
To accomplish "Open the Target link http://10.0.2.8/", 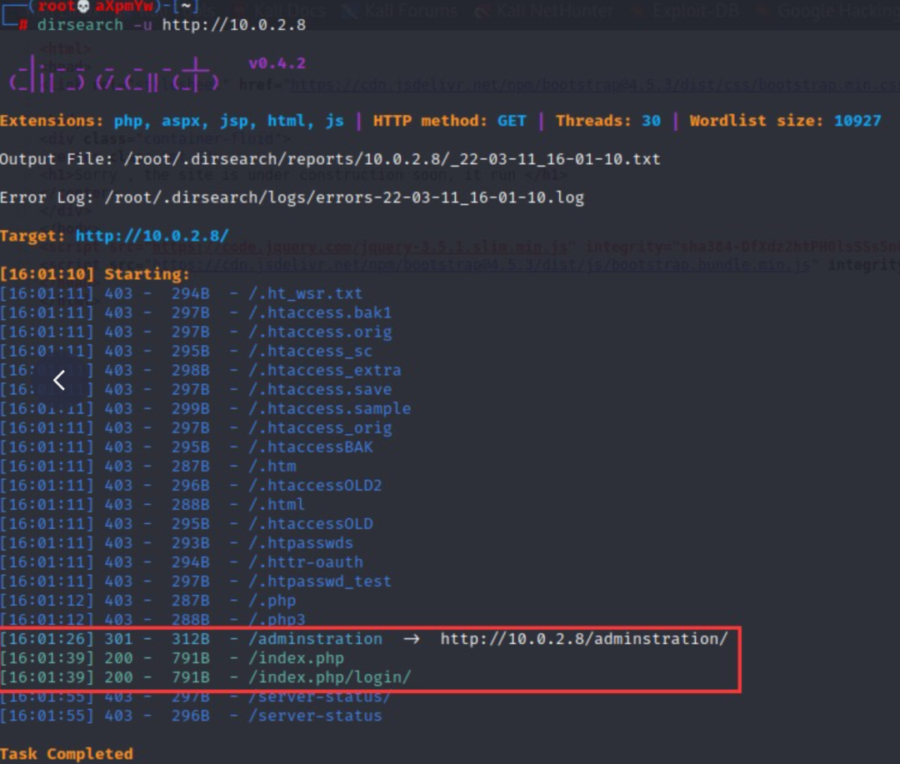I will pyautogui.click(x=152, y=236).
